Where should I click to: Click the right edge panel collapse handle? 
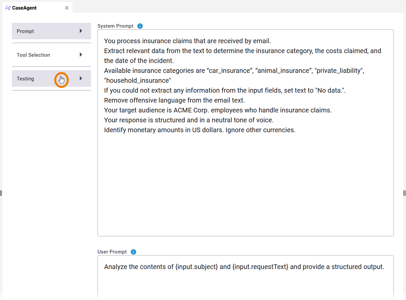click(x=405, y=193)
